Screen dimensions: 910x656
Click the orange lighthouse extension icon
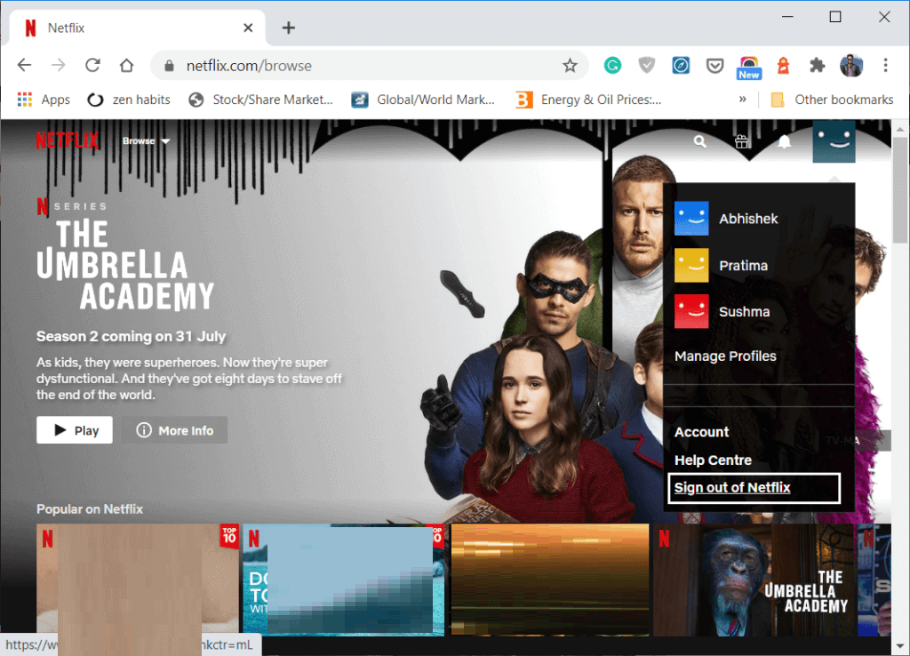[784, 65]
